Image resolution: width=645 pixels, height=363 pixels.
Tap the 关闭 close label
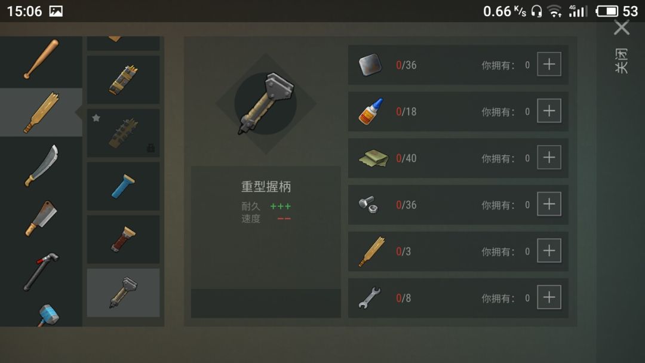click(x=622, y=61)
